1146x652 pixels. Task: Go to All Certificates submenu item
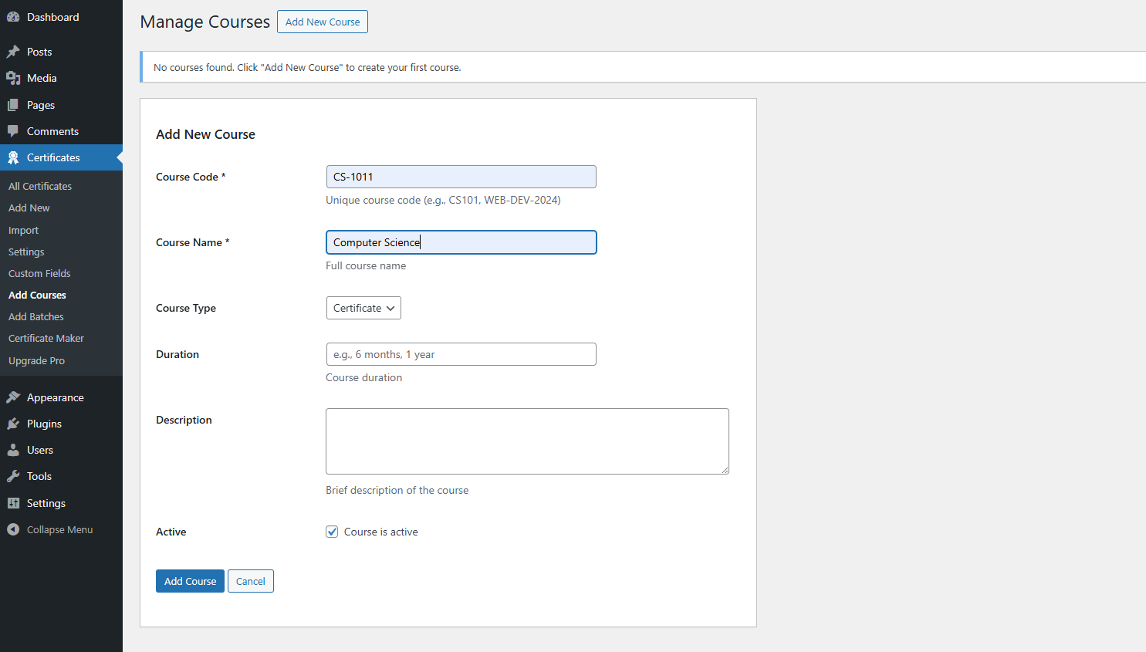click(40, 186)
